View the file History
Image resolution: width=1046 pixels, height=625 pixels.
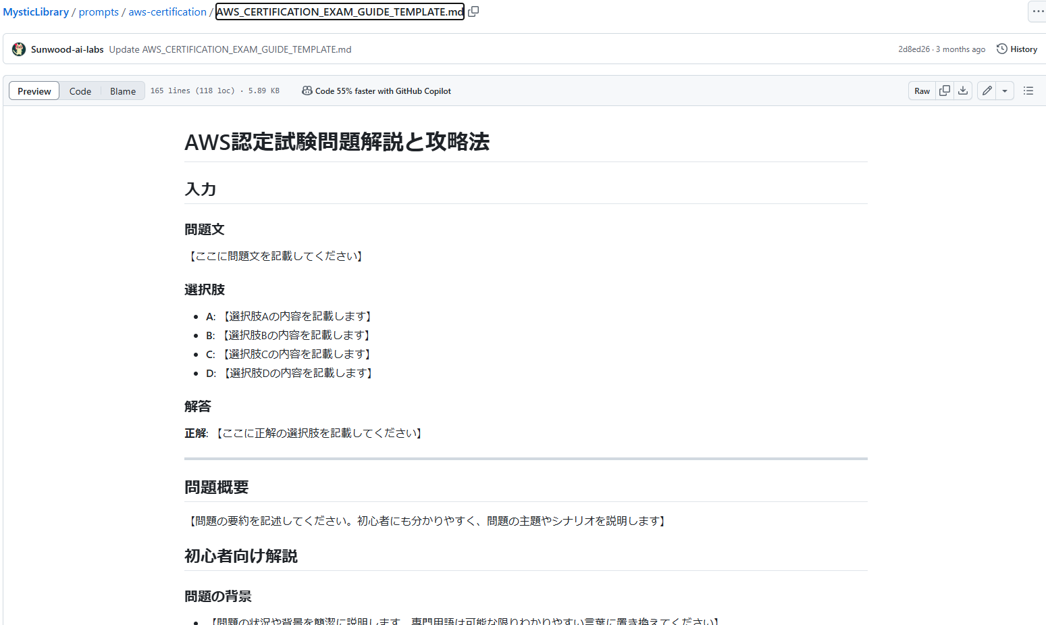(1017, 49)
